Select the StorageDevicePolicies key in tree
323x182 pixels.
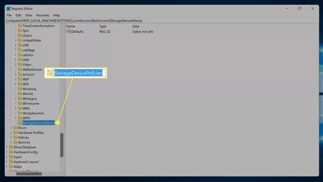click(38, 123)
